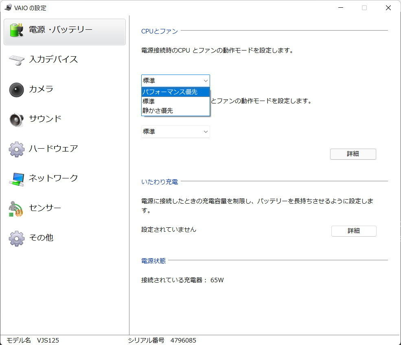
Task: Click the 接続されている充電器 65W text
Action: [183, 280]
